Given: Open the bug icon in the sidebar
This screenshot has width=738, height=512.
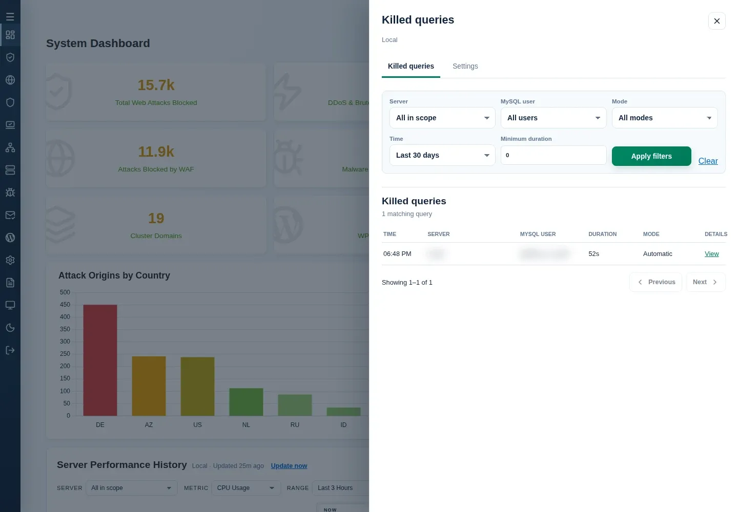Looking at the screenshot, I should pyautogui.click(x=10, y=193).
